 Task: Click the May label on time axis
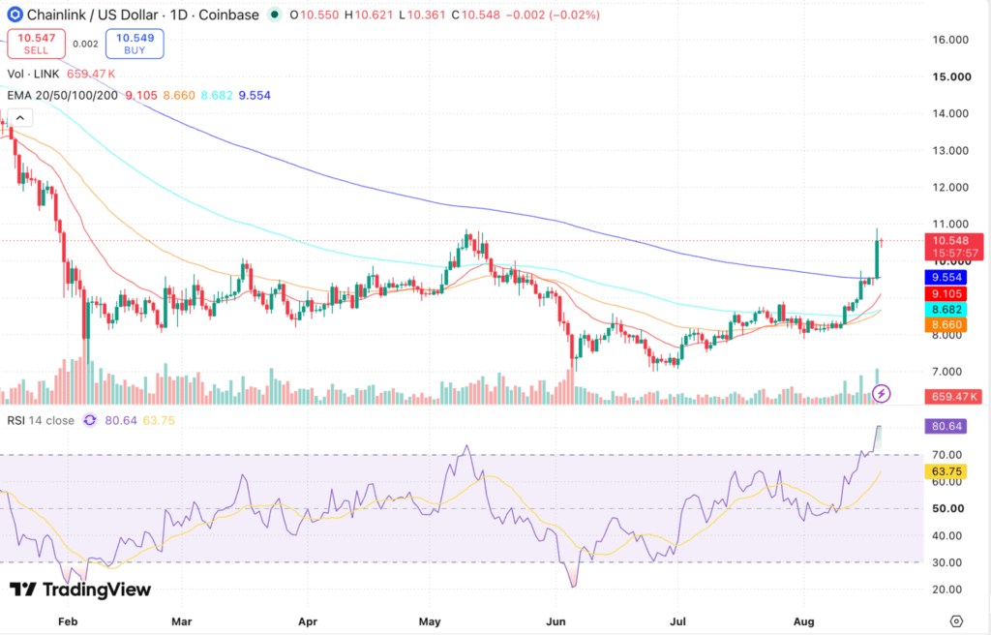[x=430, y=621]
